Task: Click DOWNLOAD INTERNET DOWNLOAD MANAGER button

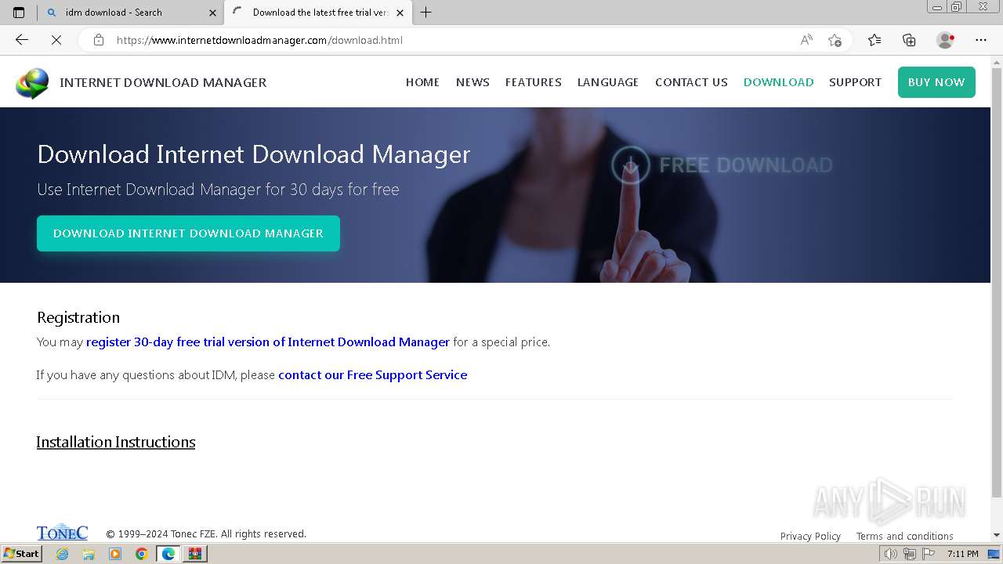Action: 188,233
